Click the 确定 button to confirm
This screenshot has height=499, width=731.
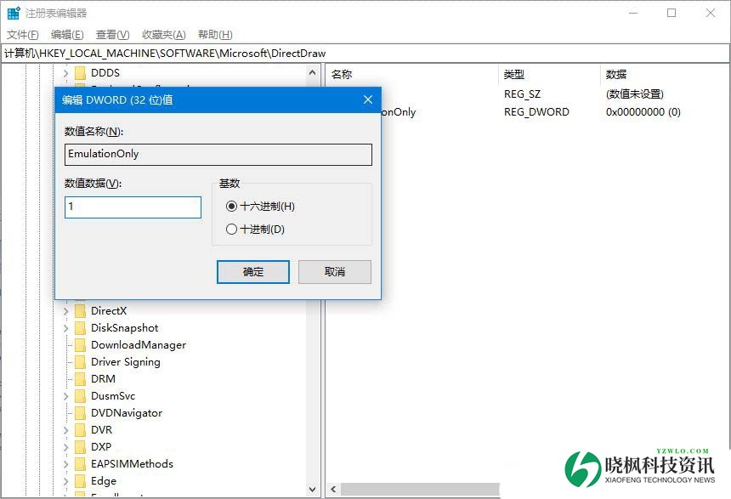[x=253, y=272]
